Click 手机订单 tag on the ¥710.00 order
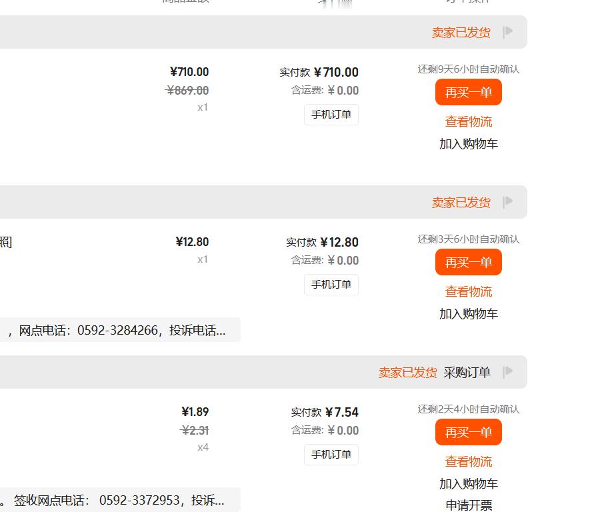The height and width of the screenshot is (512, 600). (331, 115)
